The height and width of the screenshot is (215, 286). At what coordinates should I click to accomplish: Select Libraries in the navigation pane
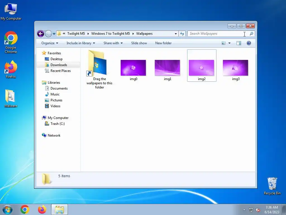click(54, 83)
